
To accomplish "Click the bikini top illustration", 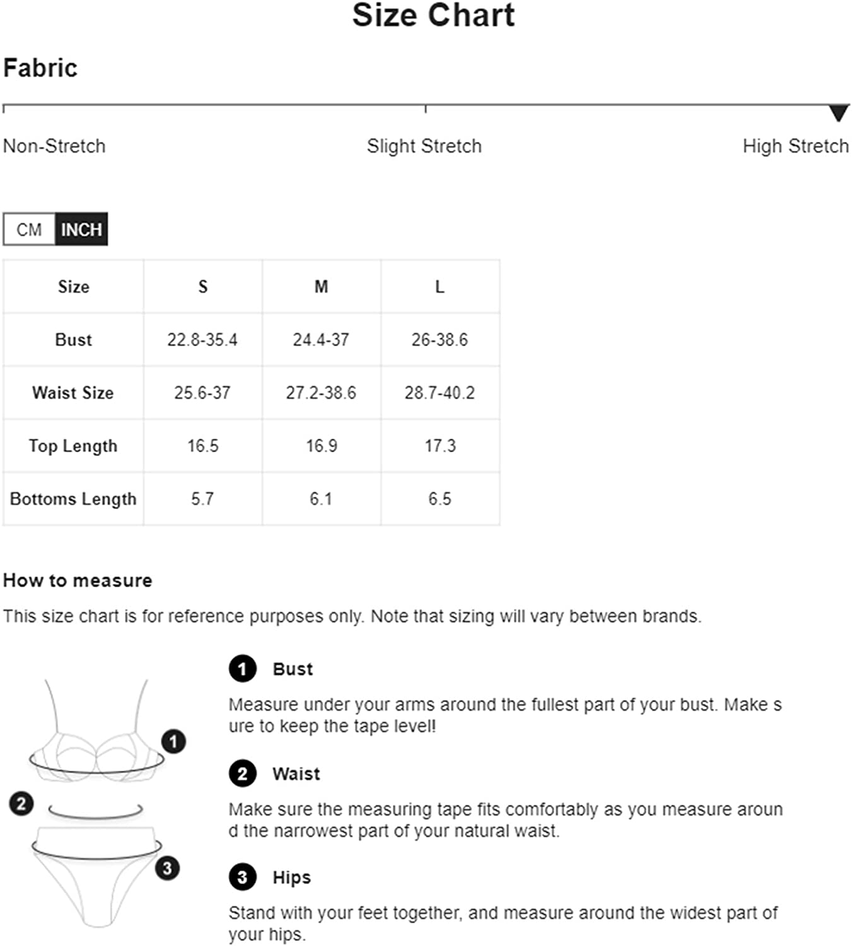I will 96,732.
